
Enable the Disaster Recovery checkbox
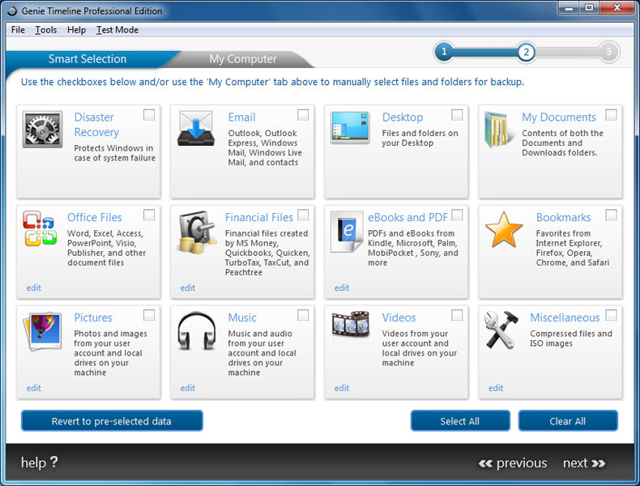pos(149,115)
